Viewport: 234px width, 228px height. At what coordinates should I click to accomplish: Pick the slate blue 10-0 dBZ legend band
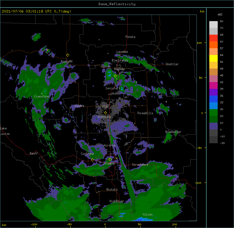[213, 126]
